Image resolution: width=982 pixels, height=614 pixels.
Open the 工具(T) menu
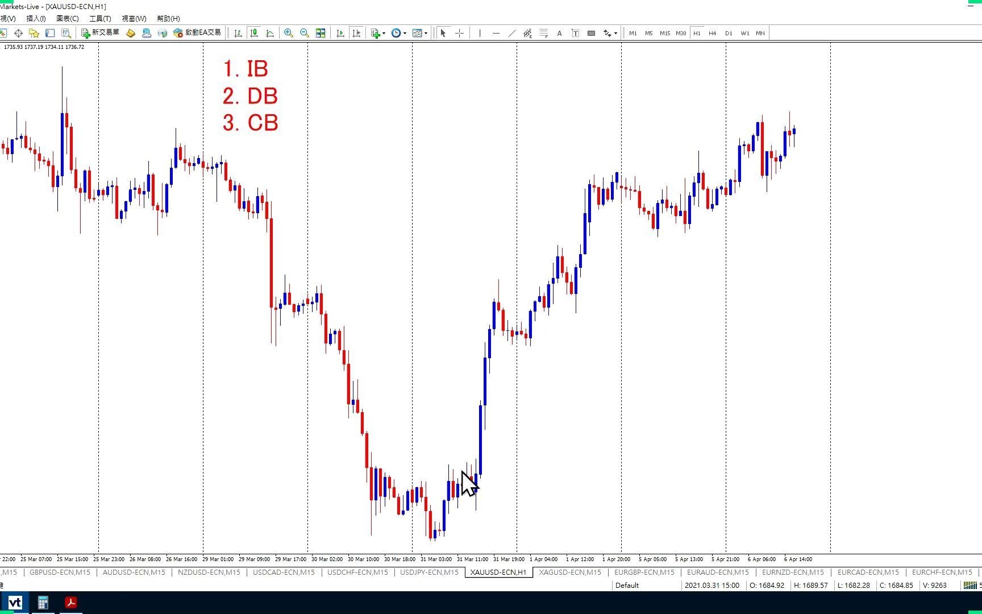(x=100, y=18)
